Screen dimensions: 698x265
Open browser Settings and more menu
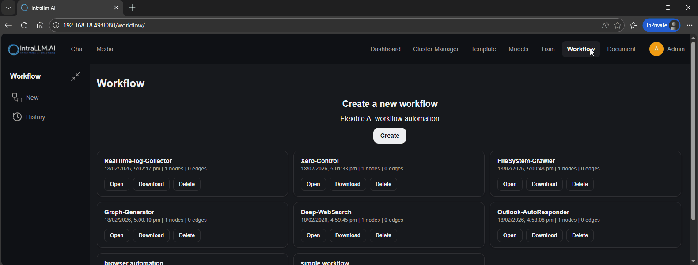tap(690, 25)
